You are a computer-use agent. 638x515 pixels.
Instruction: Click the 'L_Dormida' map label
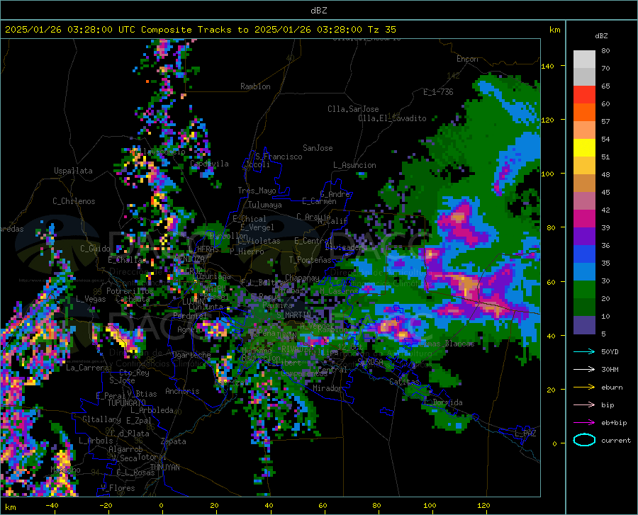click(443, 402)
